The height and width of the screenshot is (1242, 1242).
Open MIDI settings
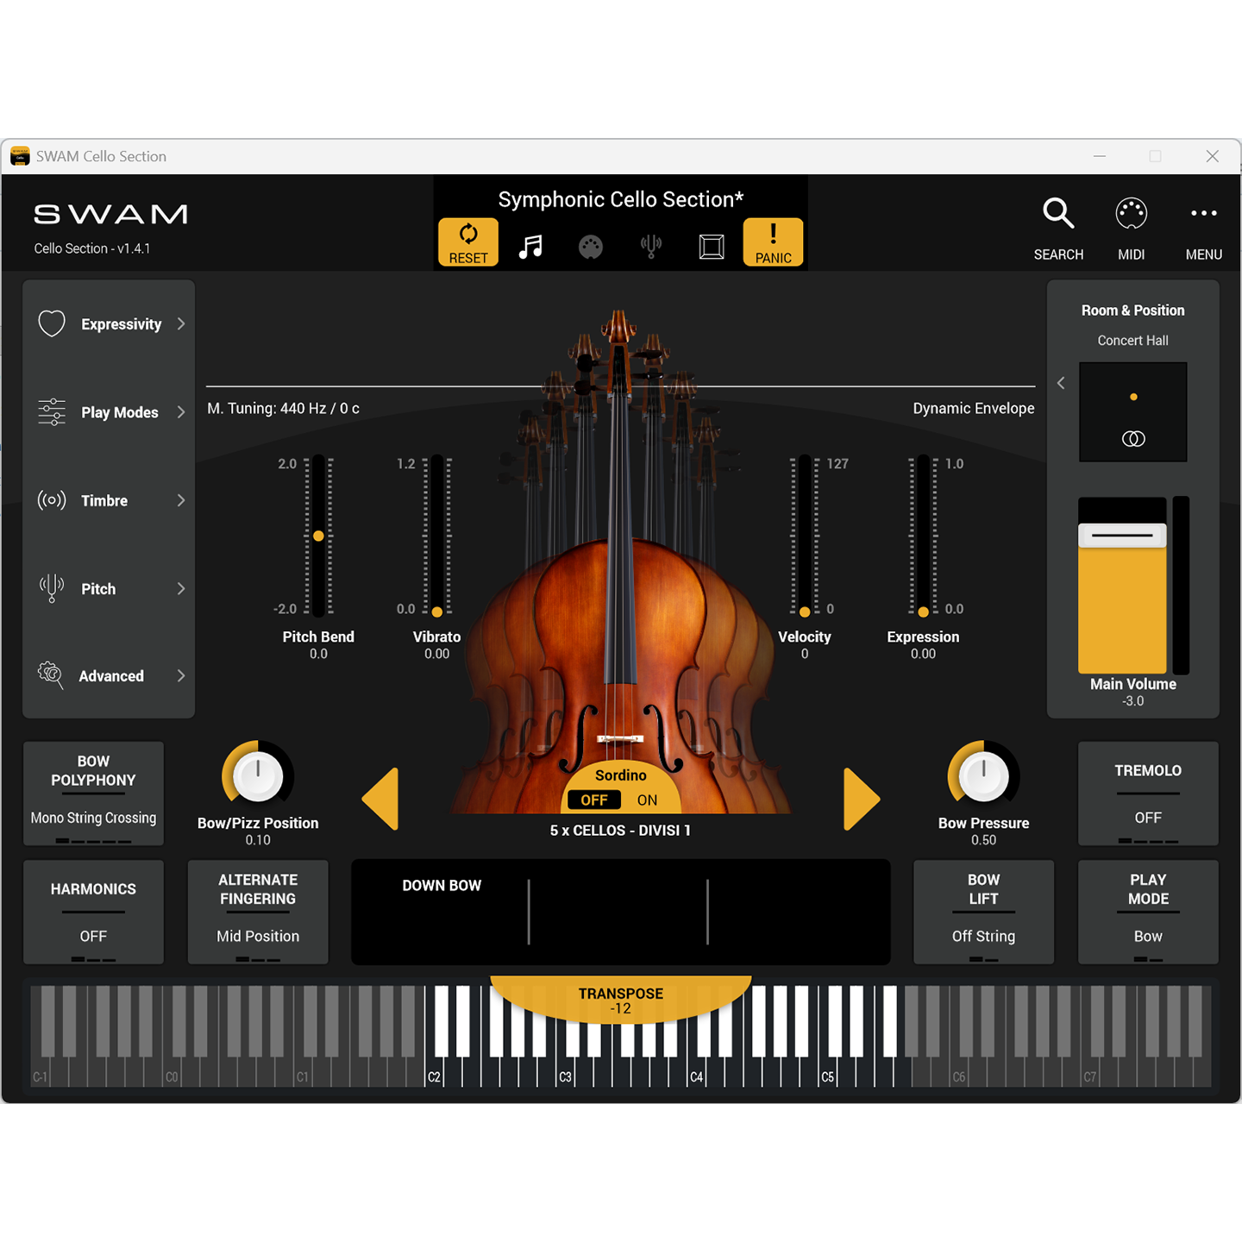1132,229
